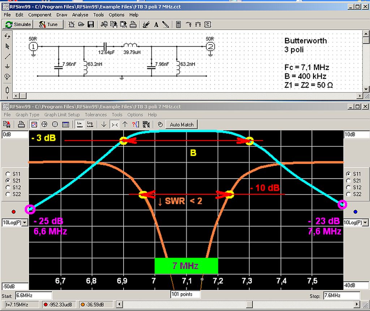This screenshot has width=370, height=311.
Task: Open right 10Log(P) dropdown
Action: [x=365, y=223]
